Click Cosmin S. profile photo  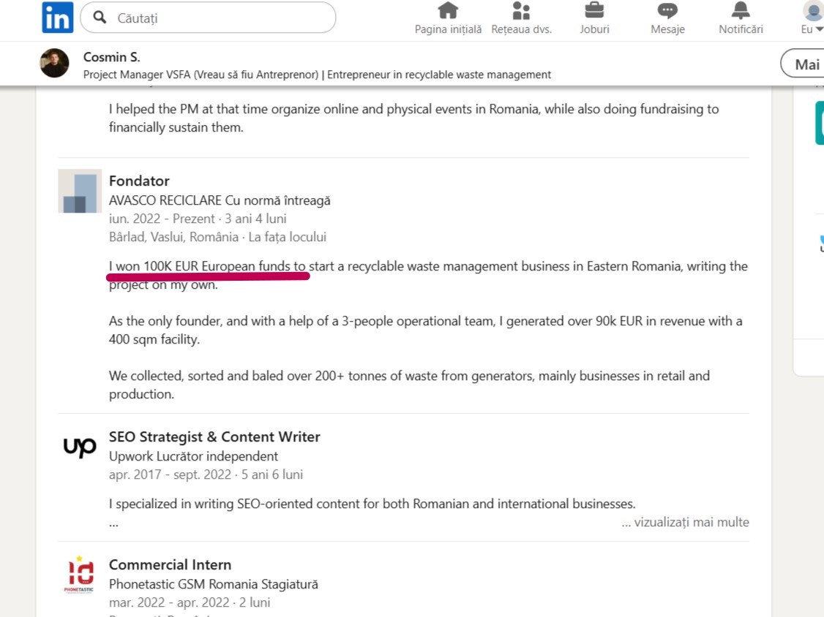click(55, 64)
